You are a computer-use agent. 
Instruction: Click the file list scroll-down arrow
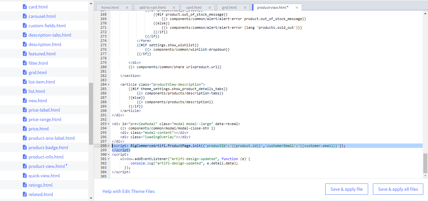pyautogui.click(x=91, y=198)
